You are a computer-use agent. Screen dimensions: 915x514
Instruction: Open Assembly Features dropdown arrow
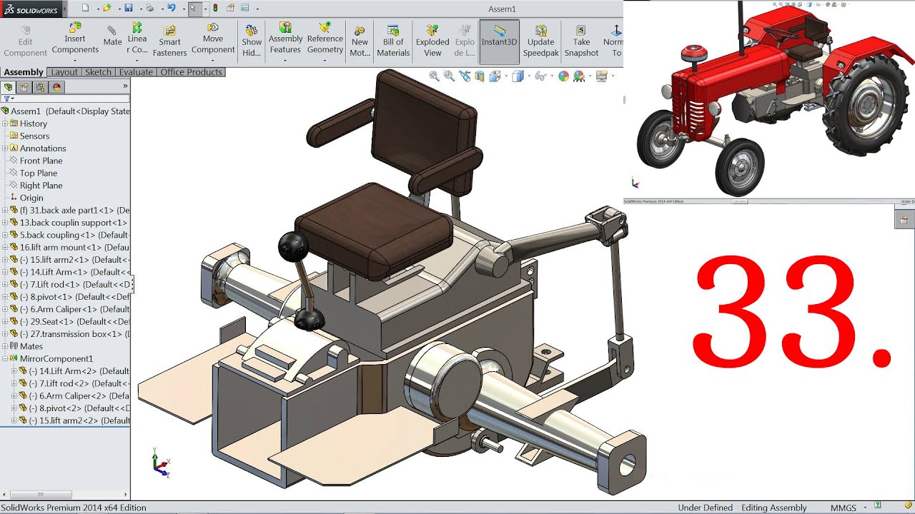click(x=285, y=61)
